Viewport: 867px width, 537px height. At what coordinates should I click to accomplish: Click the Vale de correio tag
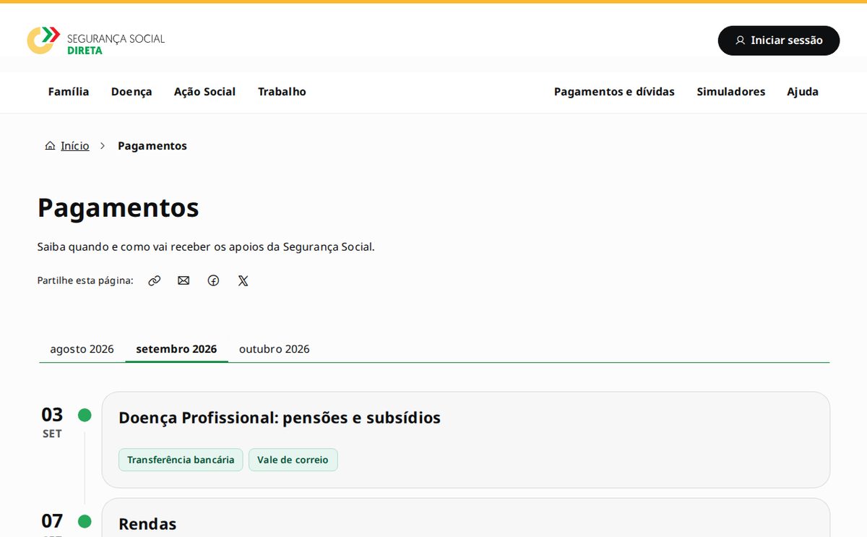(x=293, y=460)
